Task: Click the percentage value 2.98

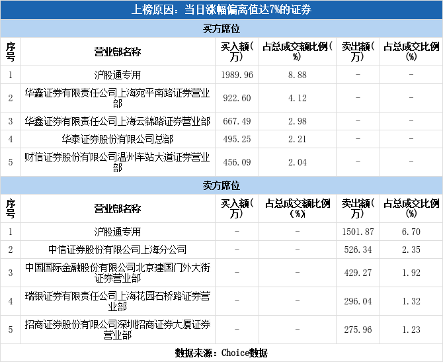Action: coord(298,121)
